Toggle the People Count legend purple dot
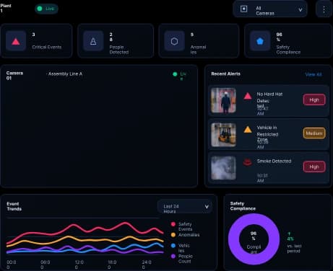333x271 pixels. point(173,256)
